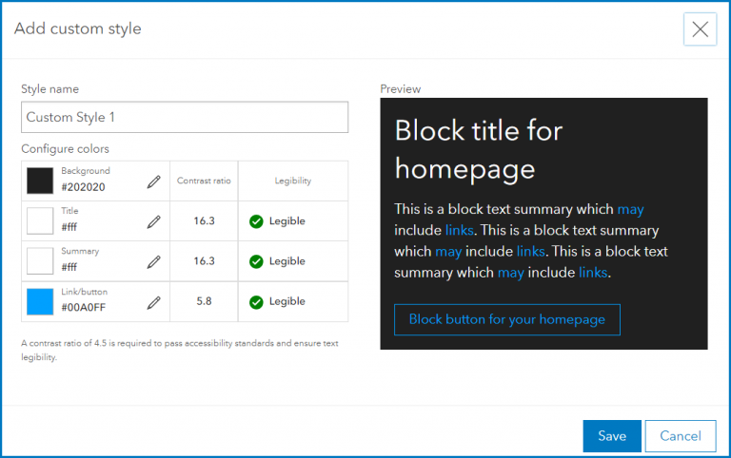Click the Link/button row Legible check icon

click(x=256, y=302)
